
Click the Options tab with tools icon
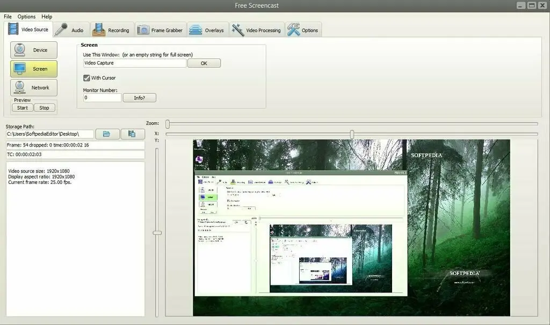pyautogui.click(x=303, y=30)
